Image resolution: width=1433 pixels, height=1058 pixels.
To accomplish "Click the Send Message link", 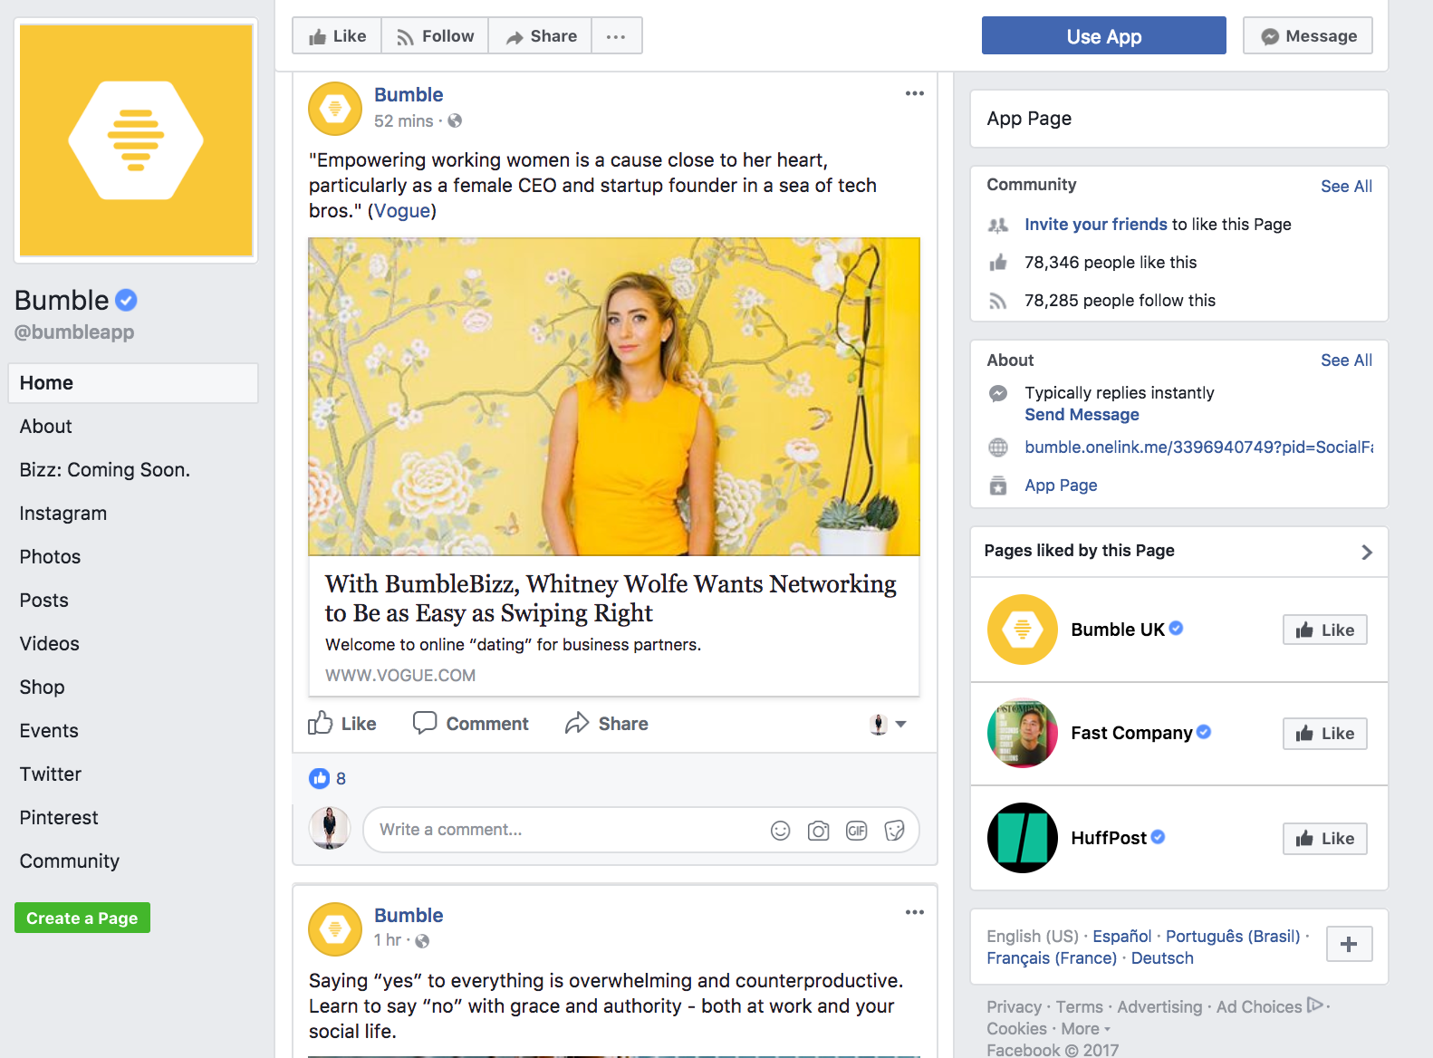I will click(x=1082, y=415).
